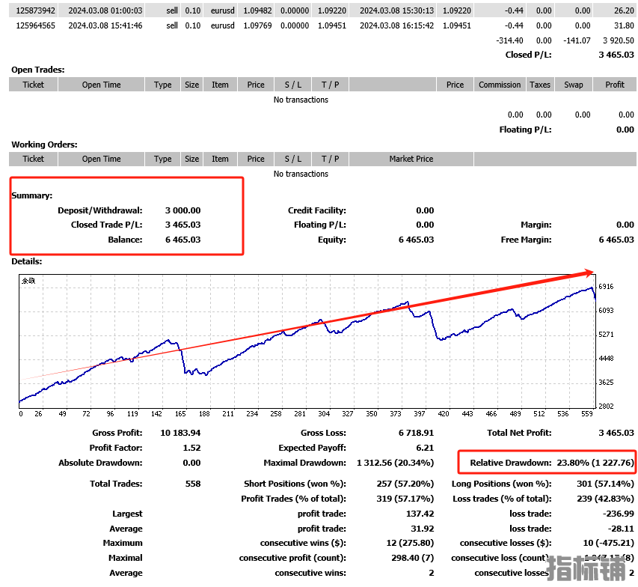This screenshot has height=587, width=638.
Task: Select Relative Drawdown 23.80% (1 227.76)
Action: point(595,463)
